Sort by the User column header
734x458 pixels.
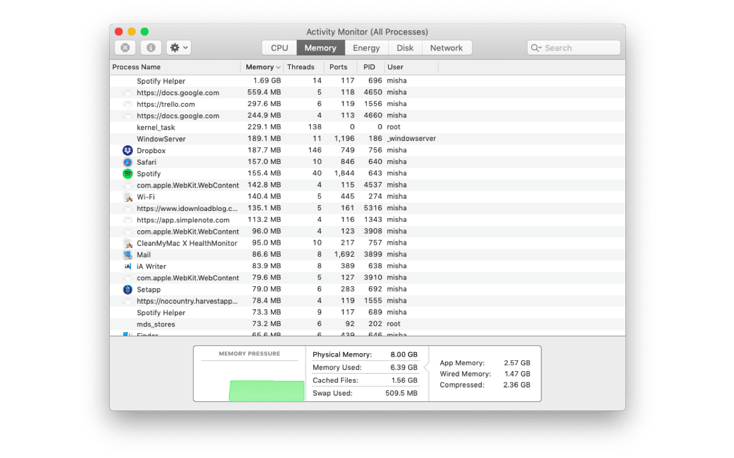click(411, 67)
